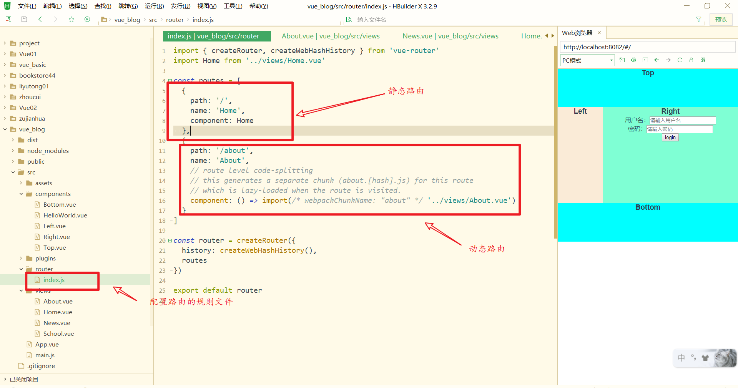Click the breadcrumb folder icon
Image resolution: width=738 pixels, height=388 pixels.
tap(104, 20)
